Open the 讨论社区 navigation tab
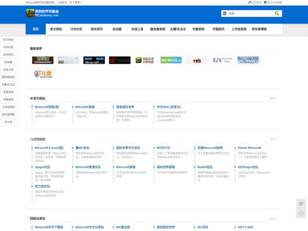The width and height of the screenshot is (308, 231). pos(77,29)
